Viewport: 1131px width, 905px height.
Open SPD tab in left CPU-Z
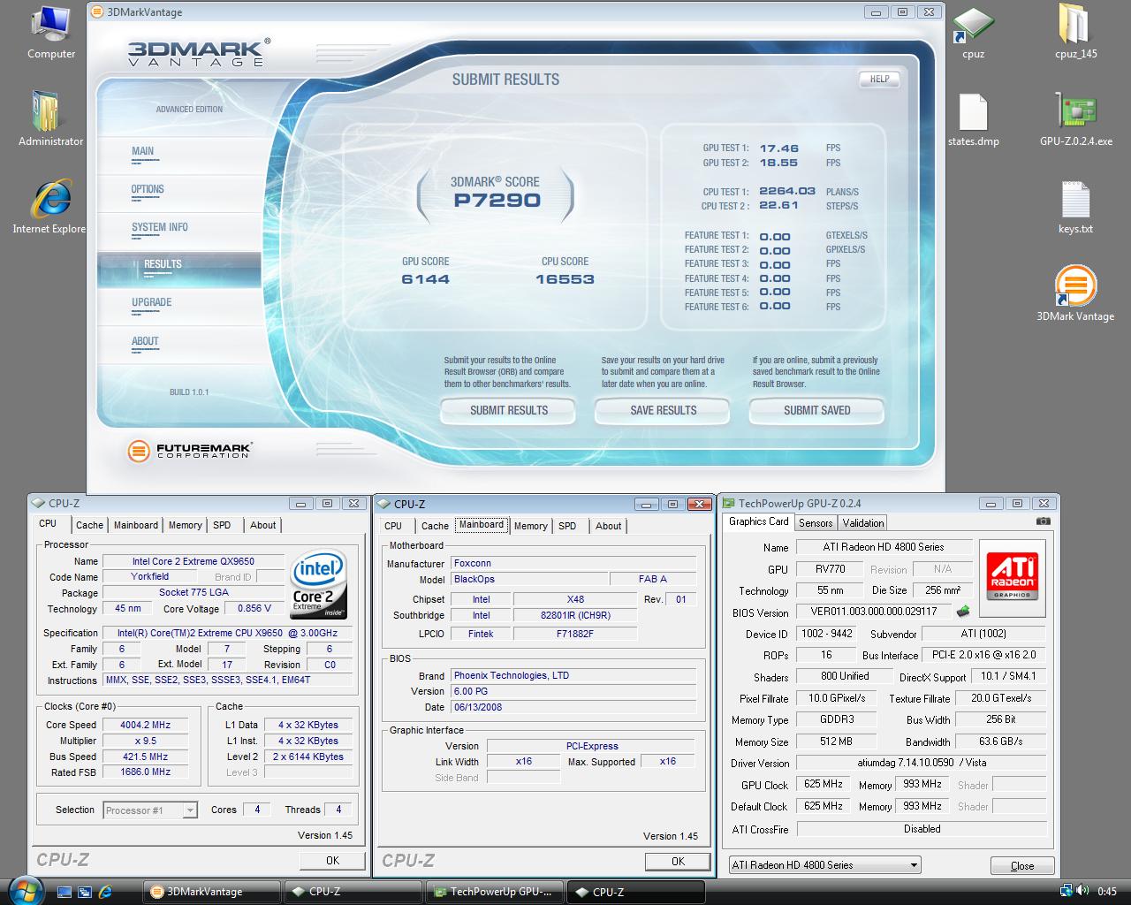(222, 525)
